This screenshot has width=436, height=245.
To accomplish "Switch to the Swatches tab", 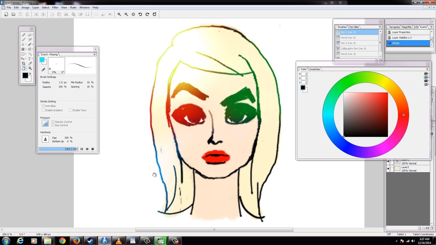I will click(314, 69).
